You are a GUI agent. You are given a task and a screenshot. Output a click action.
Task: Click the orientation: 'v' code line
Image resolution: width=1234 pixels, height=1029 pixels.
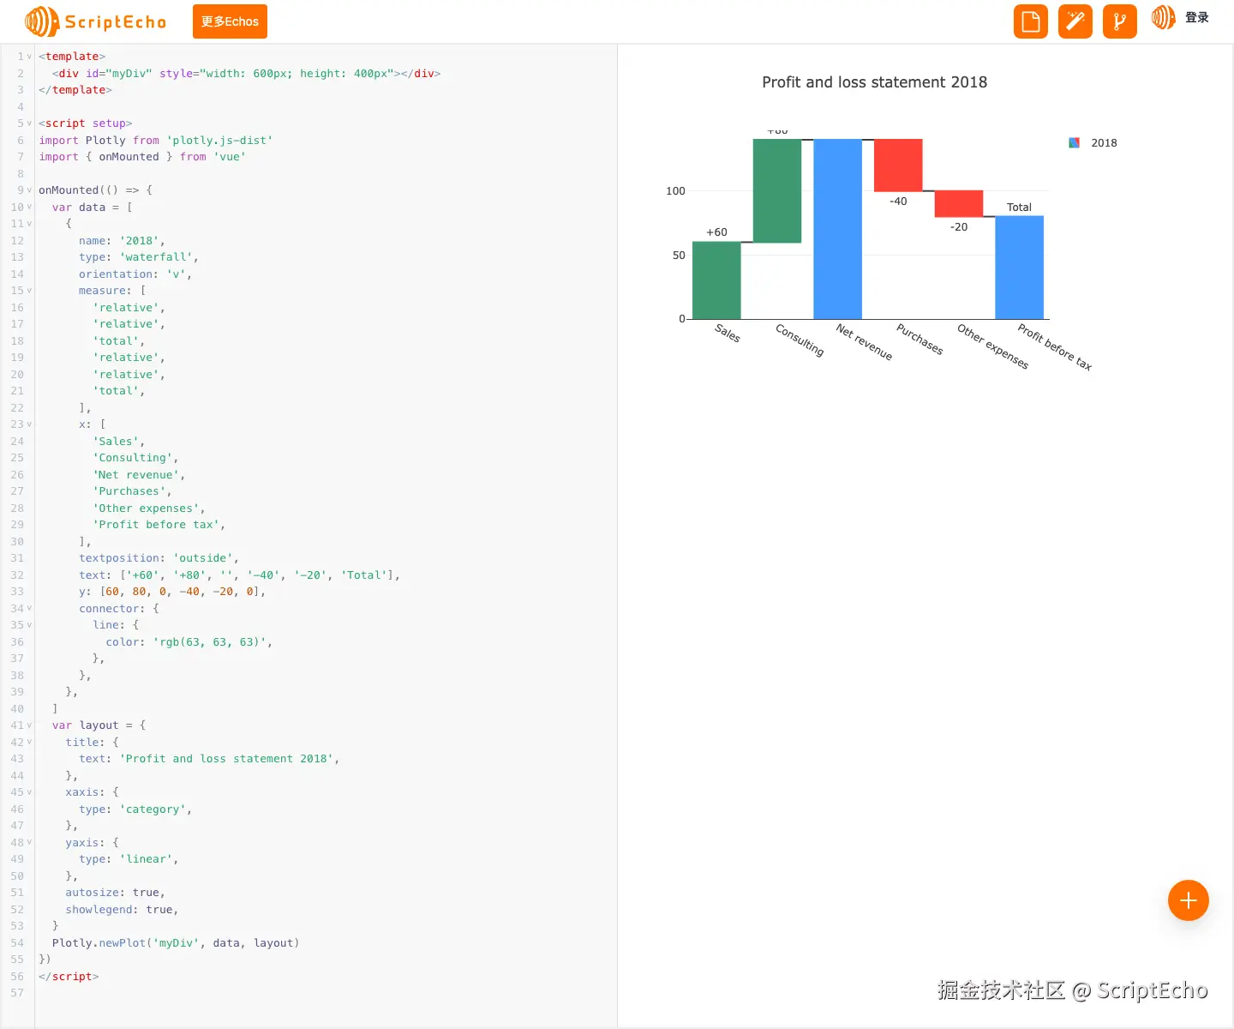tap(135, 274)
